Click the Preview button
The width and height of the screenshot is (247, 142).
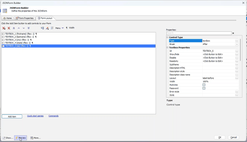tap(20, 138)
